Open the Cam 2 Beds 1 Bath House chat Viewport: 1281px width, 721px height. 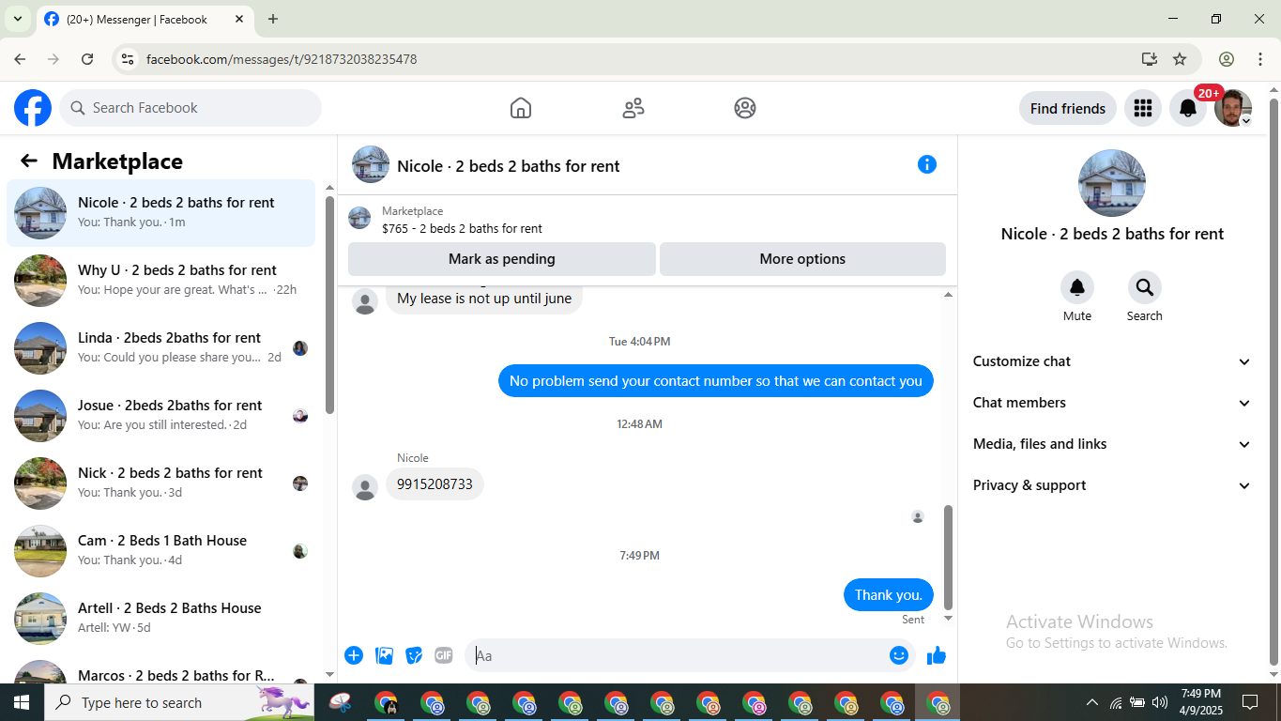(161, 551)
